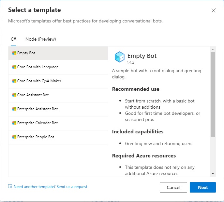
Task: Click the icon beside Enterprise Assistant Bot
Action: (14, 109)
